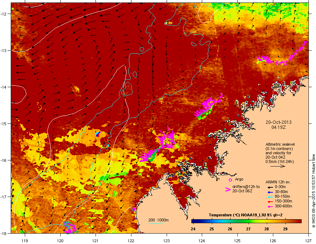
Task: Click the vertical IMOS copyright timestamp text
Action: tap(313, 191)
